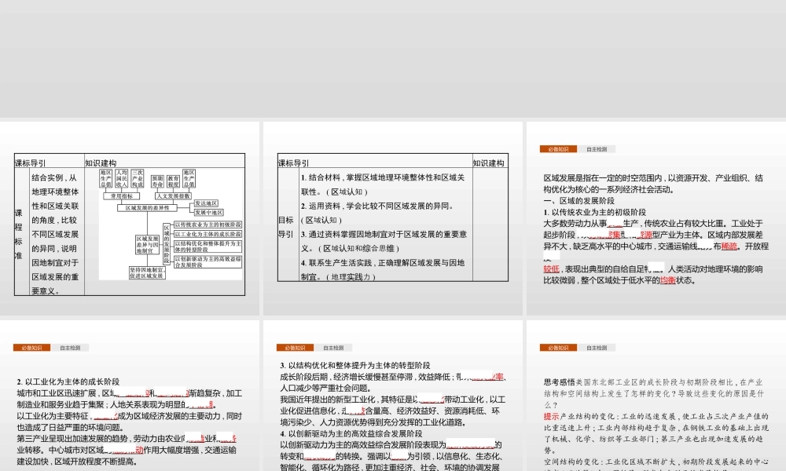This screenshot has width=786, height=471.
Task: Select the blank top-right slide thumbnail
Action: 656,59
